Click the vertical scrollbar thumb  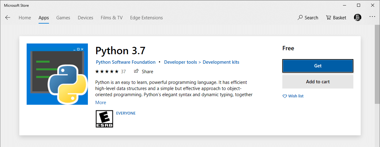click(x=378, y=64)
